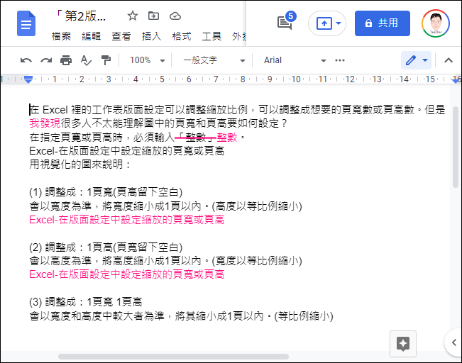Open the 插入 menu
The image size is (462, 363).
pyautogui.click(x=151, y=36)
